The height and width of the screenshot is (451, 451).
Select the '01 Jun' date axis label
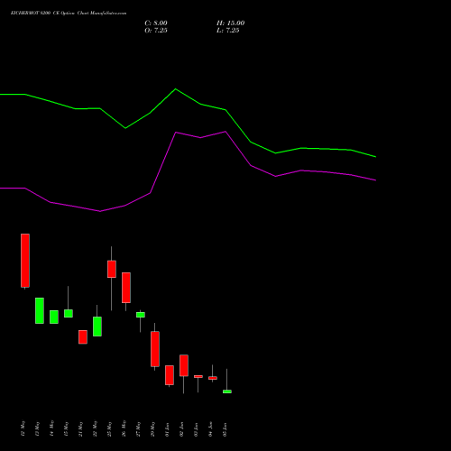(x=168, y=429)
